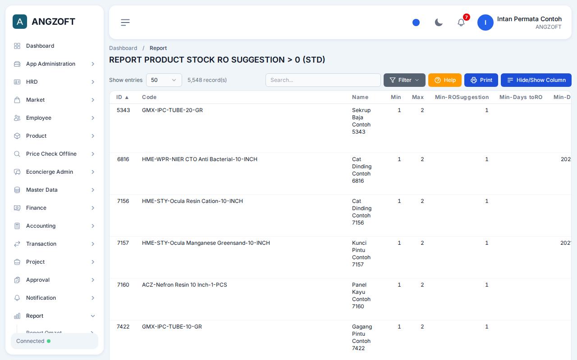Click the Transaction arrows icon
This screenshot has width=577, height=360.
pyautogui.click(x=17, y=244)
